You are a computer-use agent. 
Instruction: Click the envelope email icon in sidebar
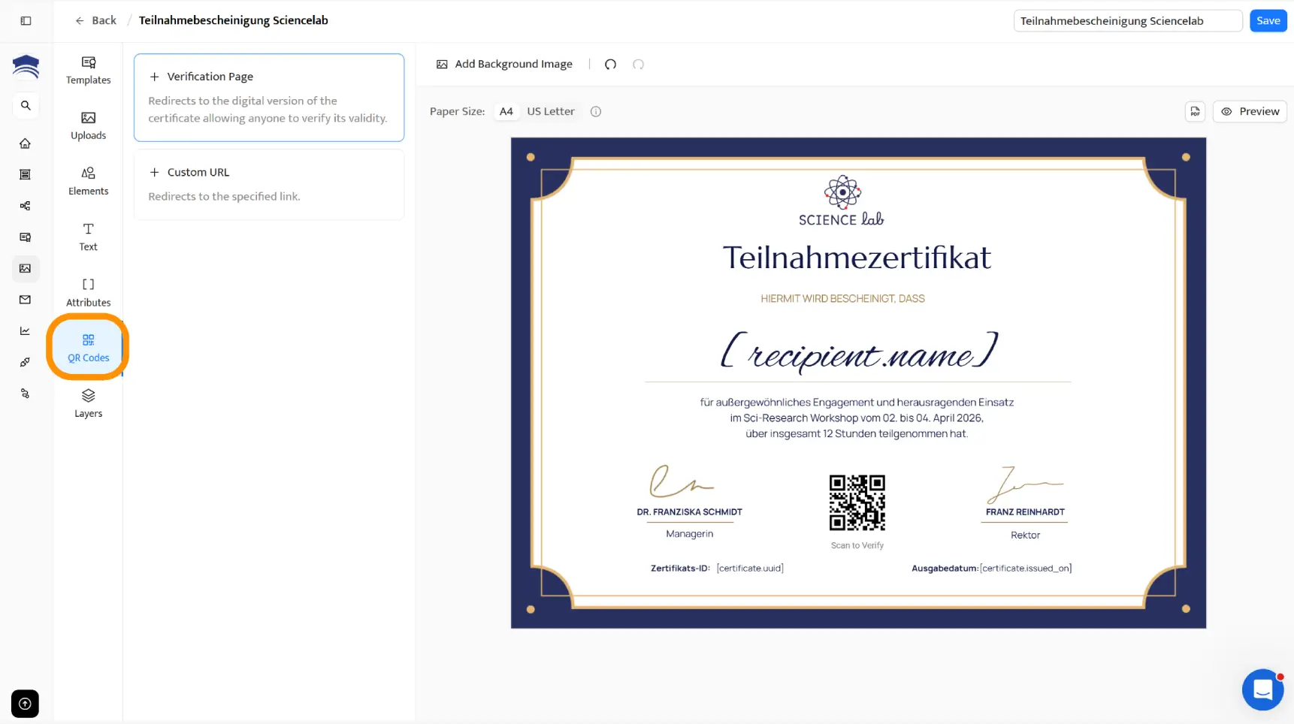[x=26, y=299]
